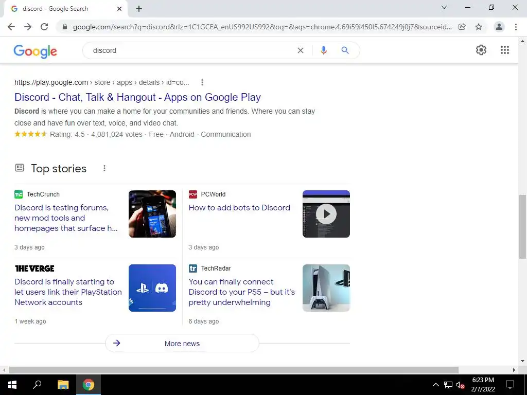View site info via the padlock icon
This screenshot has height=395, width=527.
pos(65,27)
